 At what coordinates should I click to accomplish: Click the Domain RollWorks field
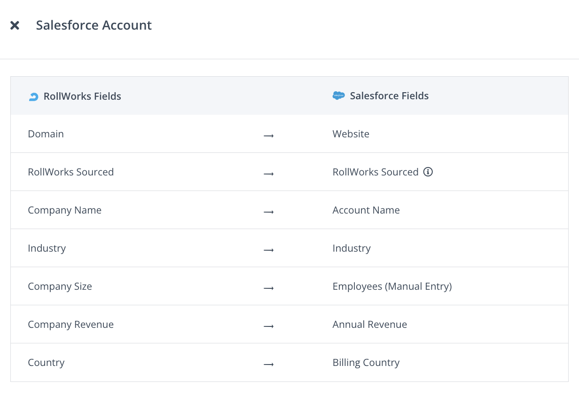[46, 134]
